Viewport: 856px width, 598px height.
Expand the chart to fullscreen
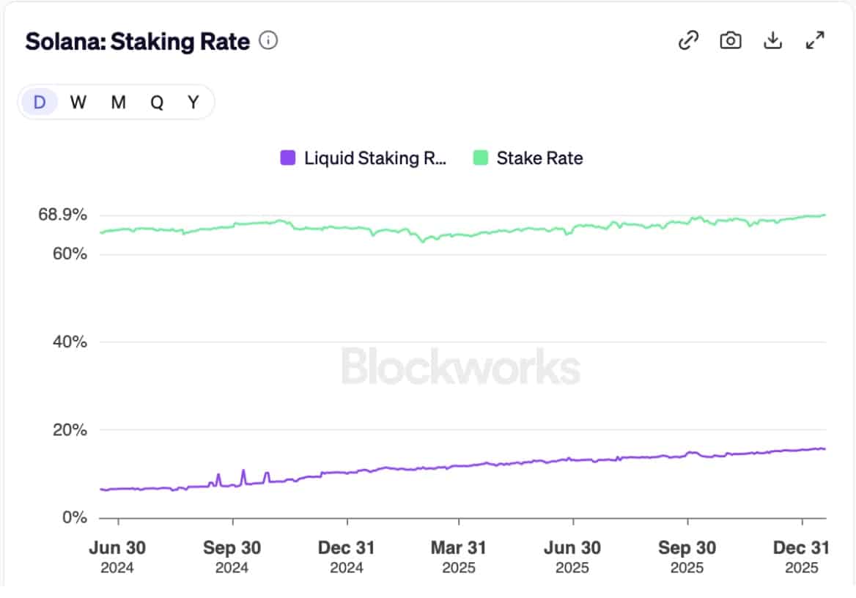[815, 41]
